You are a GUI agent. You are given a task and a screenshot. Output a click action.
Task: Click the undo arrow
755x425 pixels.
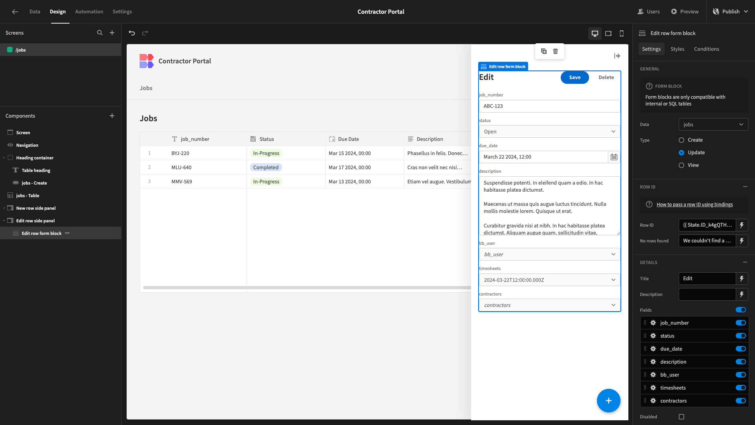click(x=132, y=33)
